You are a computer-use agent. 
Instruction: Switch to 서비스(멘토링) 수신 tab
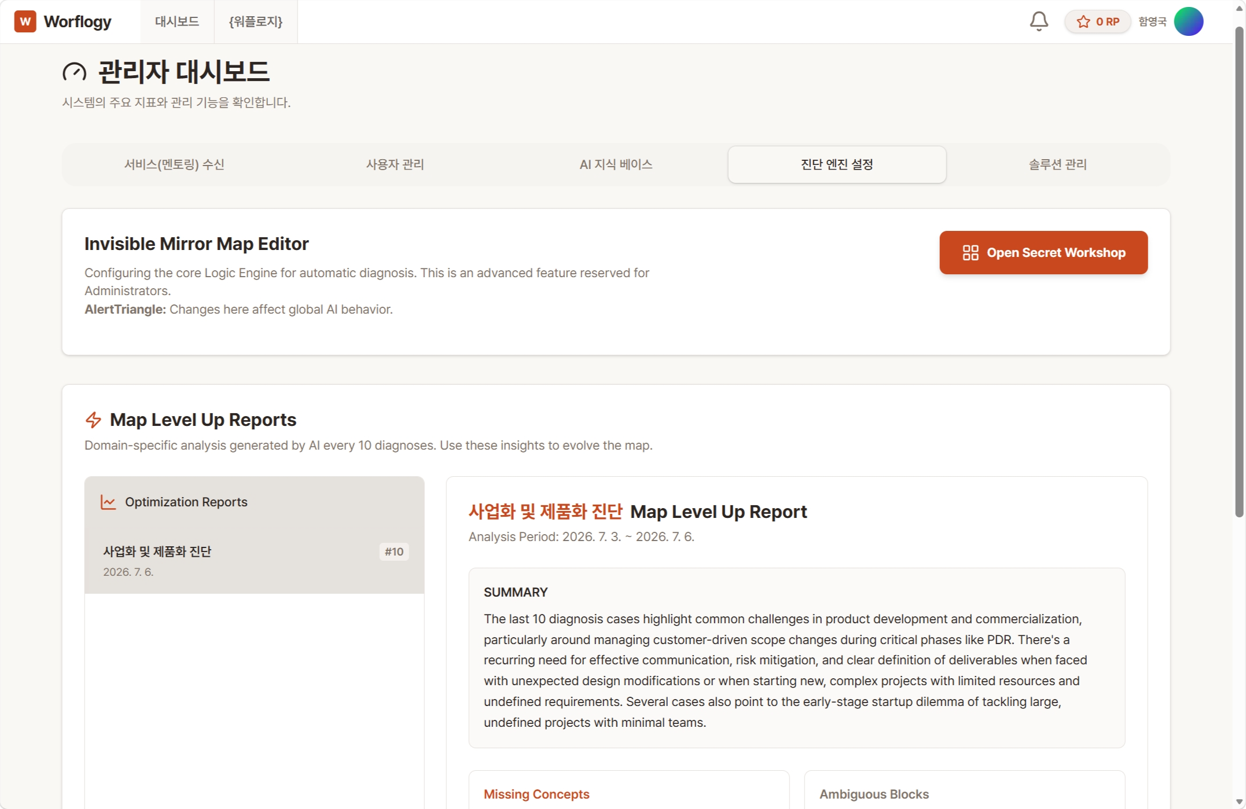[x=174, y=164]
